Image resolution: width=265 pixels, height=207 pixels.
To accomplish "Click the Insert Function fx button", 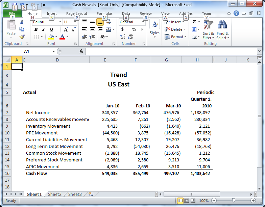I will click(x=81, y=51).
